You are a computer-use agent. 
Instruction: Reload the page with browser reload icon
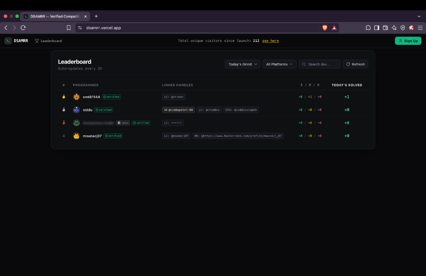tap(23, 28)
